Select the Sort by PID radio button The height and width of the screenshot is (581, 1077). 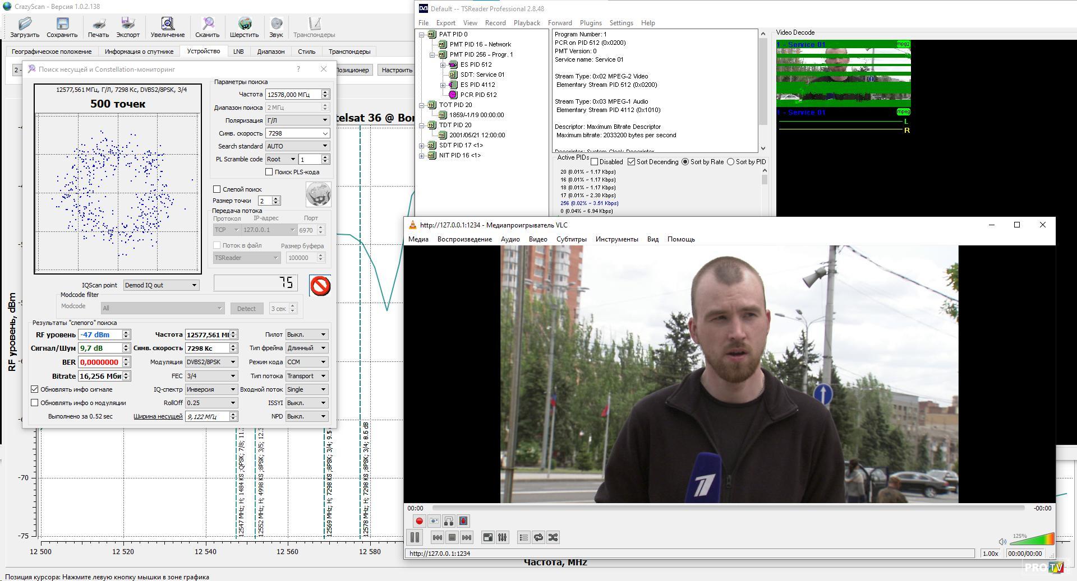(730, 162)
